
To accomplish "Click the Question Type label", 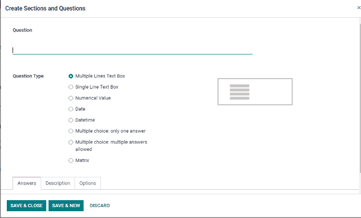I will coord(28,76).
